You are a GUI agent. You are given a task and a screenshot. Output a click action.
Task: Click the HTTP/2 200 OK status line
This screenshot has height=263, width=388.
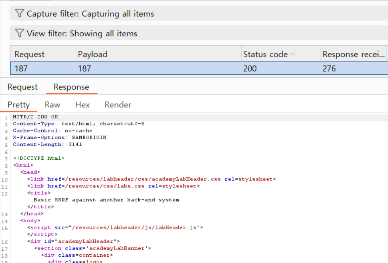point(35,117)
